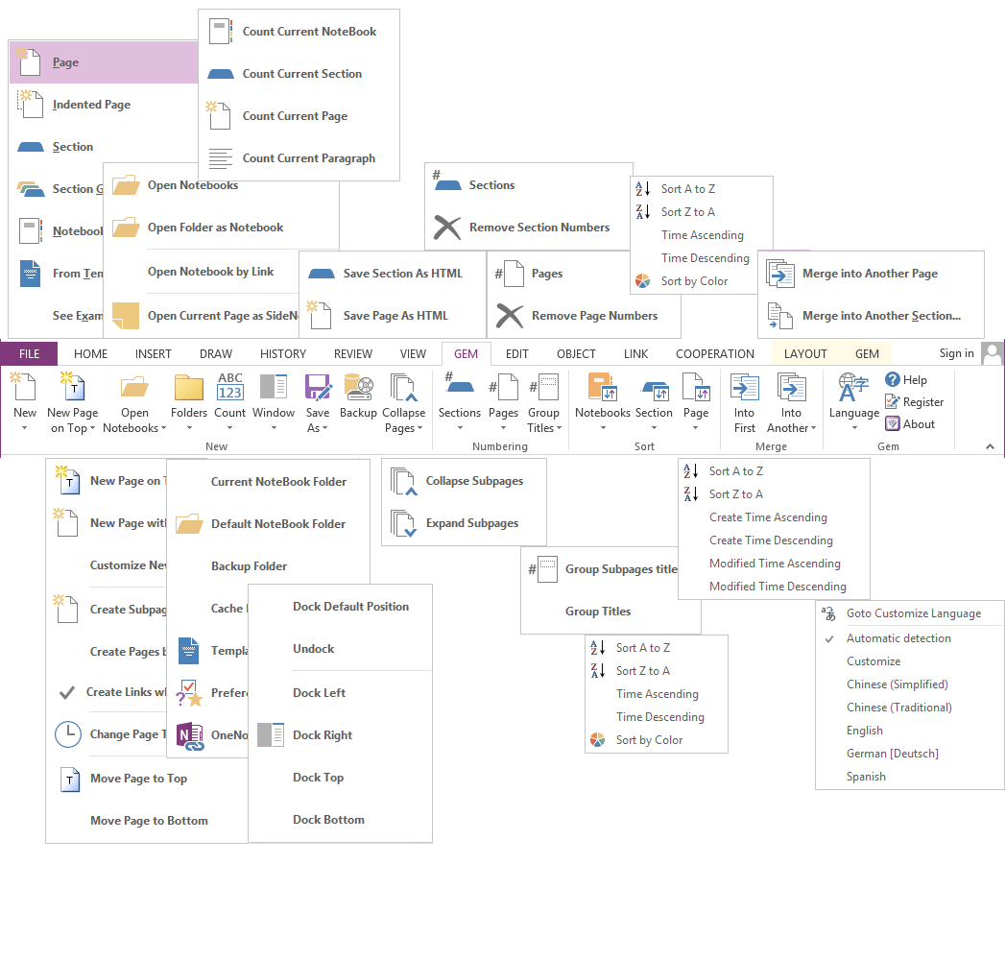Toggle the Automatic detection language option

click(x=898, y=638)
